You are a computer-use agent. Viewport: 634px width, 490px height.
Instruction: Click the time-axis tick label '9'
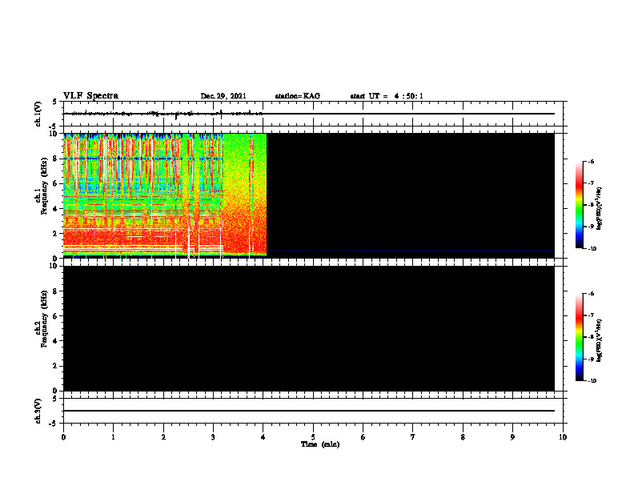(x=512, y=437)
